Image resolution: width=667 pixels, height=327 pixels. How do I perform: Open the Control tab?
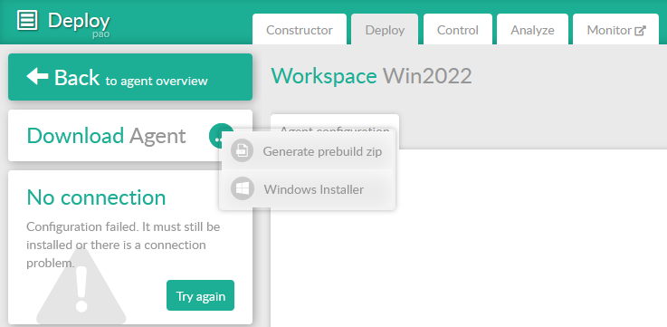(x=458, y=29)
